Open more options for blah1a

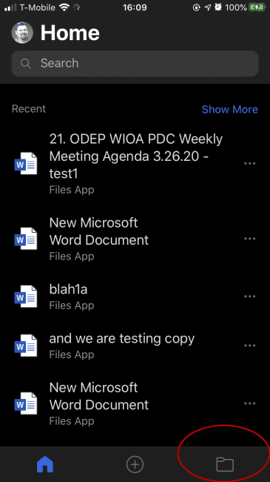click(x=250, y=297)
